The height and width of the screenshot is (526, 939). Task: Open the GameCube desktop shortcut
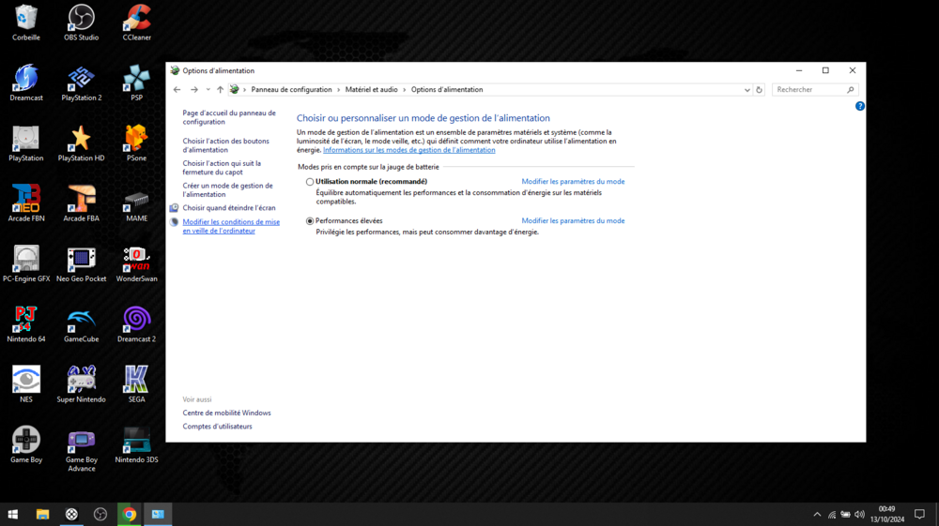[x=82, y=323]
